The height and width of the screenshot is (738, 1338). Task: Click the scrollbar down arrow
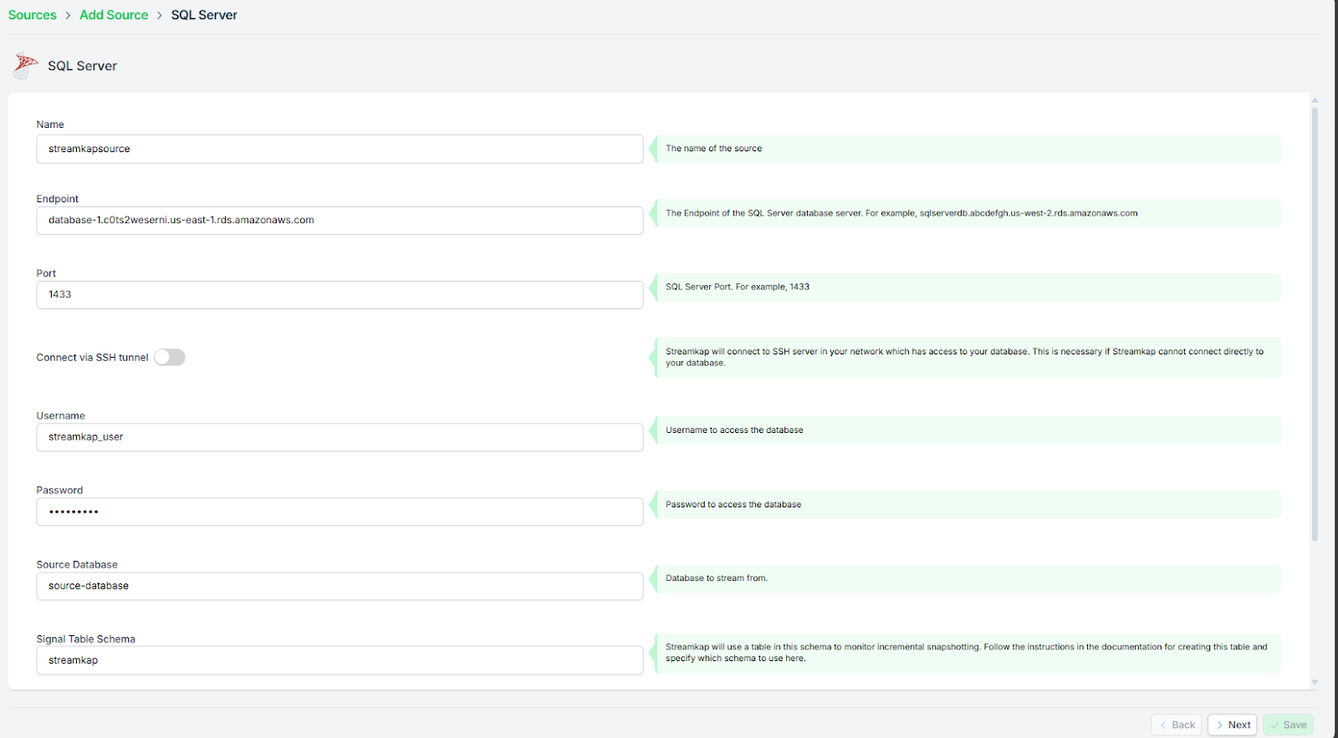[x=1315, y=682]
